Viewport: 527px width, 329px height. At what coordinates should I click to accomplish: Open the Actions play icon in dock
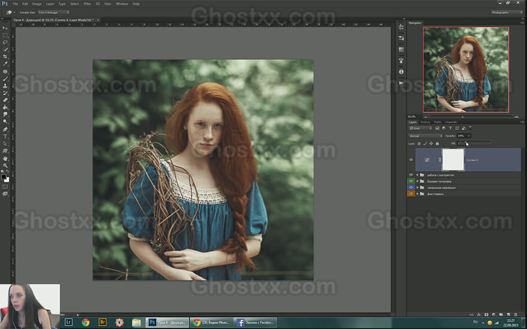(x=401, y=83)
